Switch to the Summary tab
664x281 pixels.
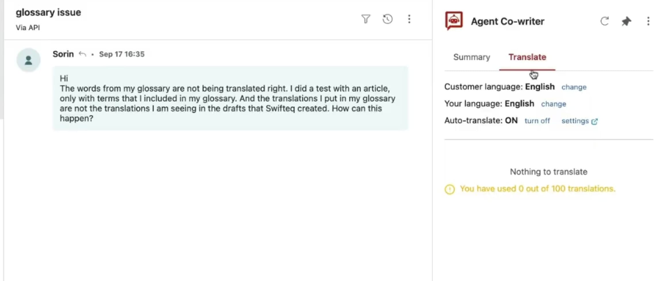coord(471,57)
